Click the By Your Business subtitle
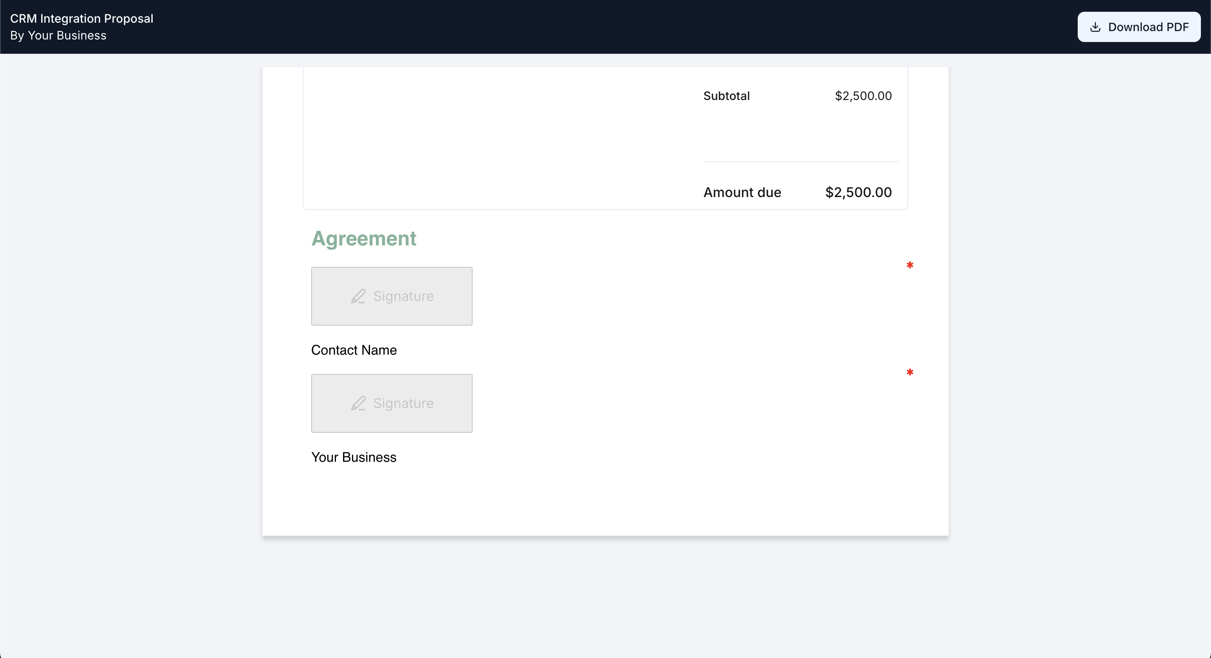1211x658 pixels. coord(58,35)
